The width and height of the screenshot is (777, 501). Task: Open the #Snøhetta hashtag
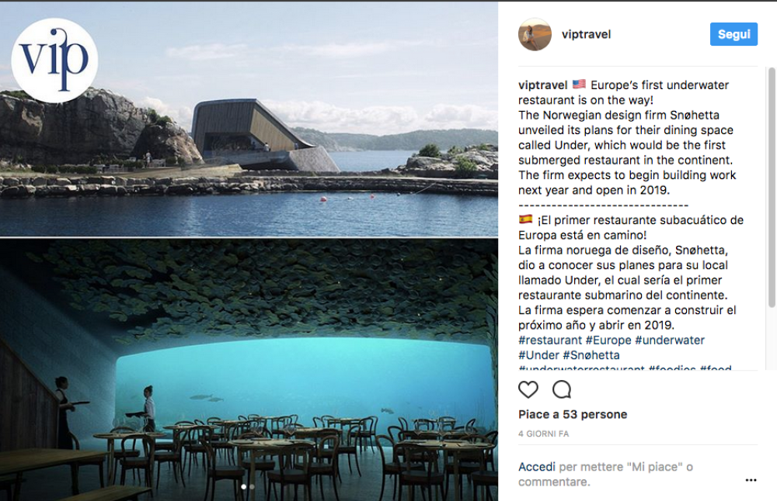(591, 355)
